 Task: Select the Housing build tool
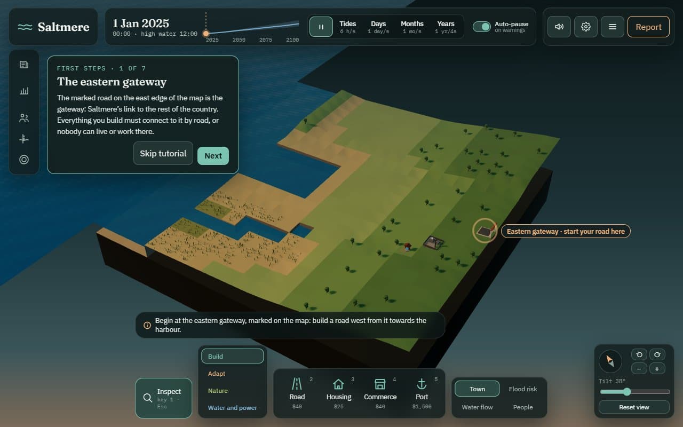339,393
